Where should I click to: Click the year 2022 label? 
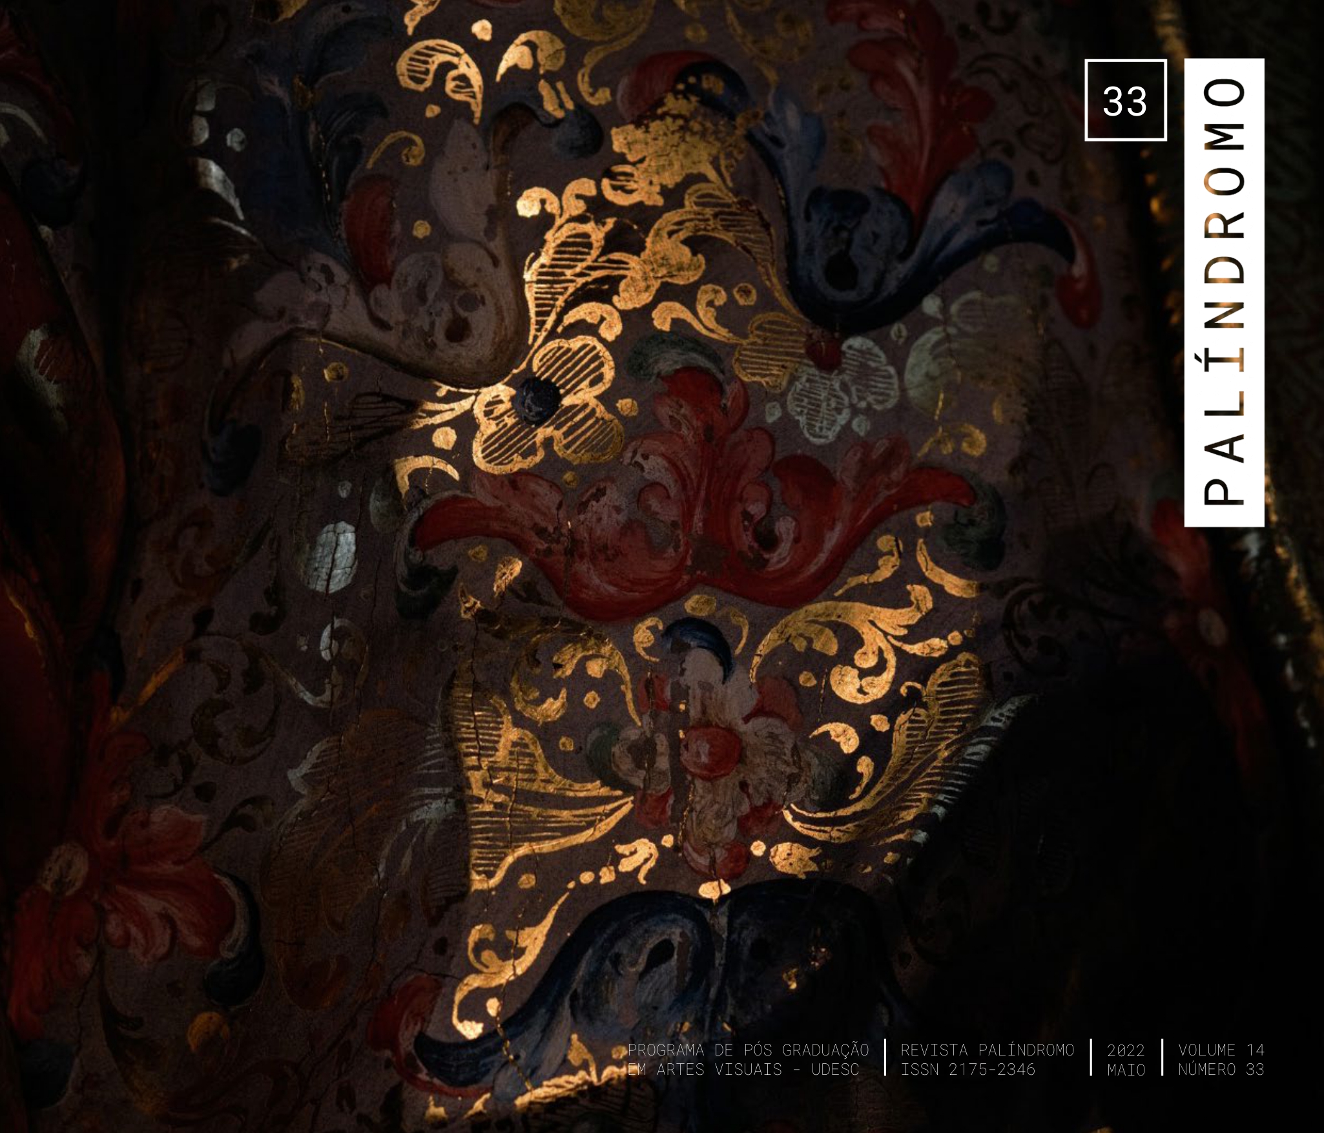(x=1126, y=1050)
